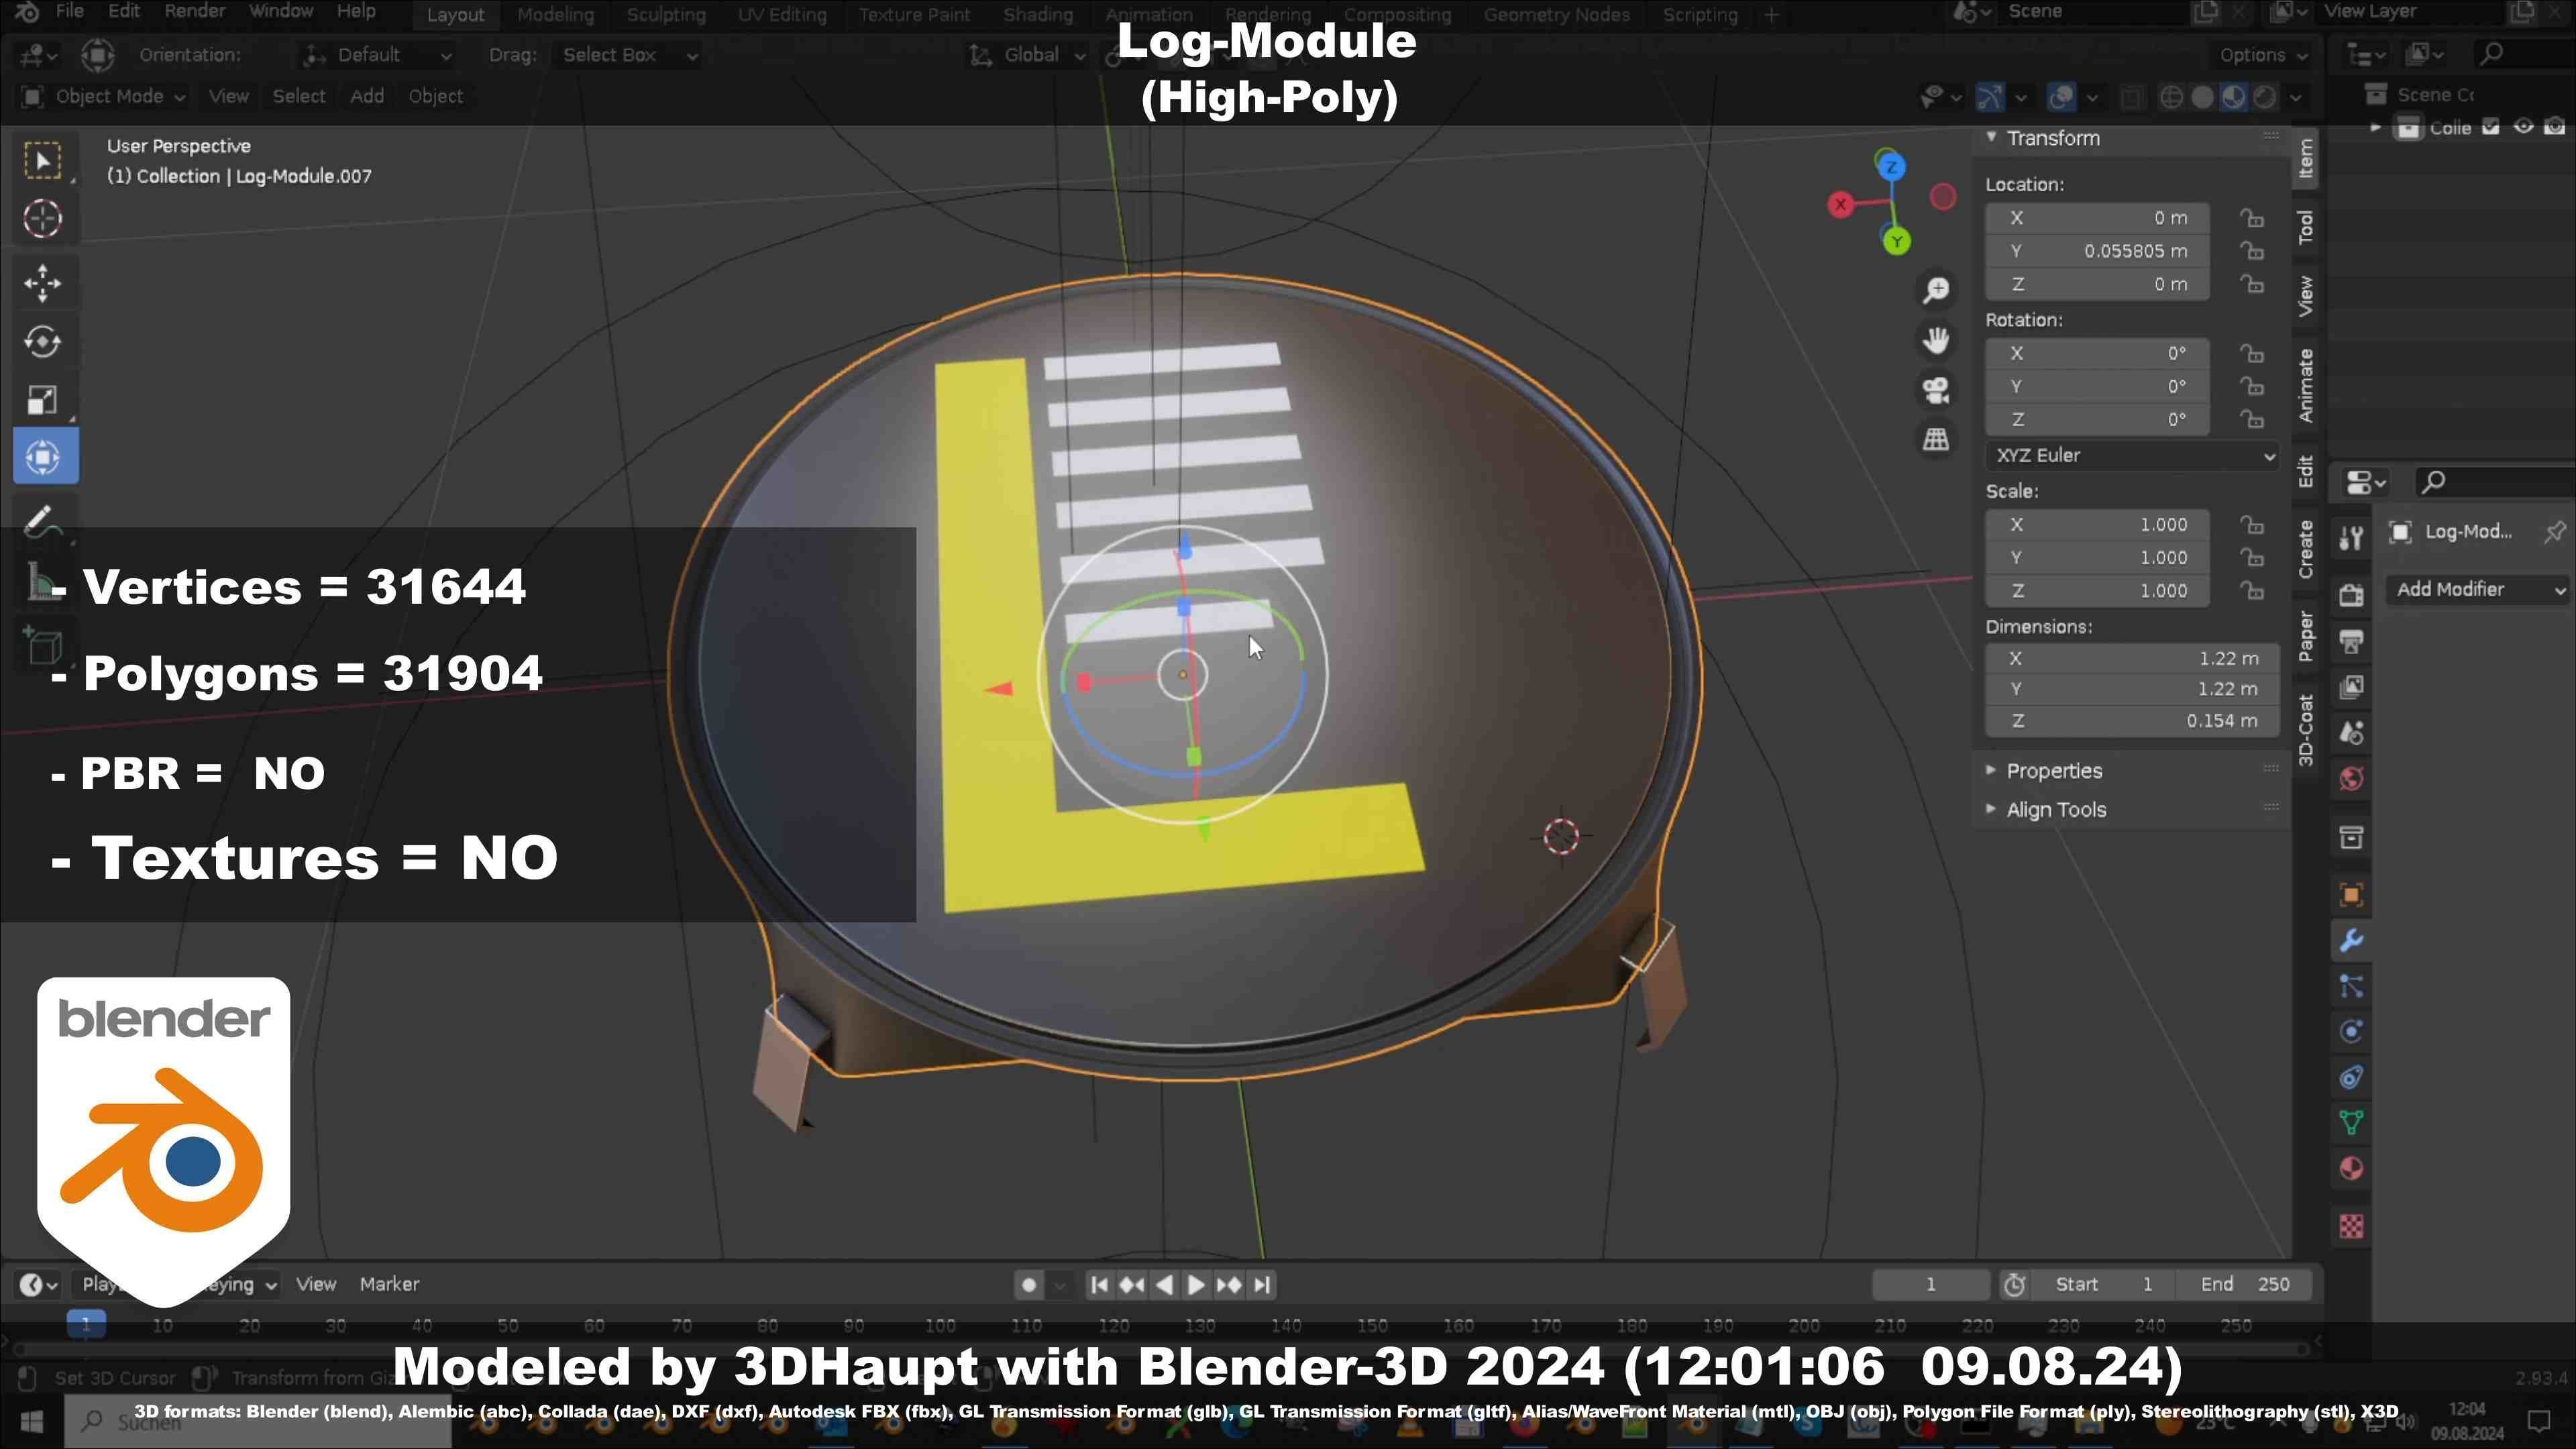Screen dimensions: 2576x1449
Task: Choose the Scale tool
Action: coord(43,400)
